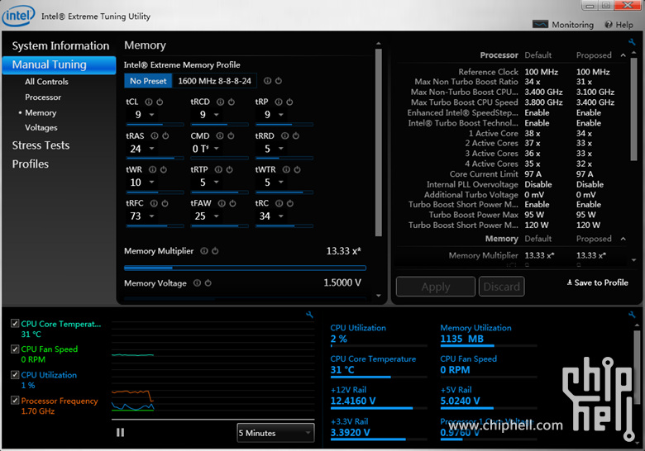
Task: Click the info icon next to tRP
Action: pyautogui.click(x=279, y=102)
